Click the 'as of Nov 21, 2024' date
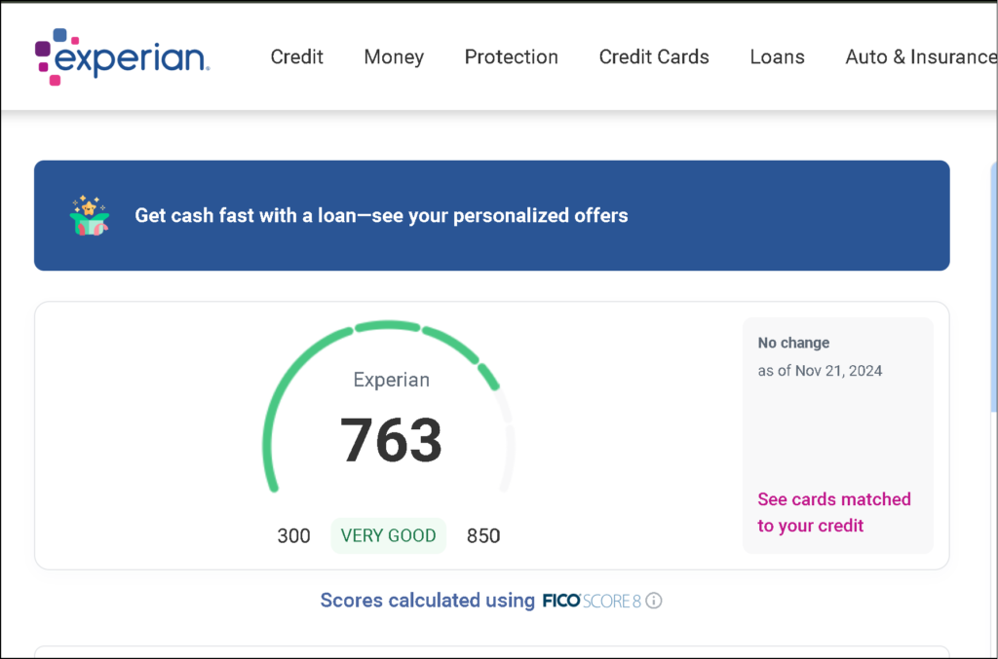This screenshot has height=659, width=998. coord(820,370)
